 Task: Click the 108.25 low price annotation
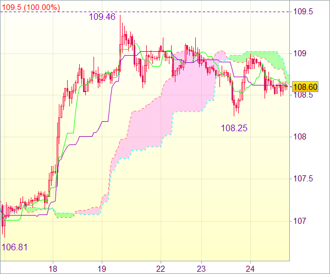tap(234, 128)
